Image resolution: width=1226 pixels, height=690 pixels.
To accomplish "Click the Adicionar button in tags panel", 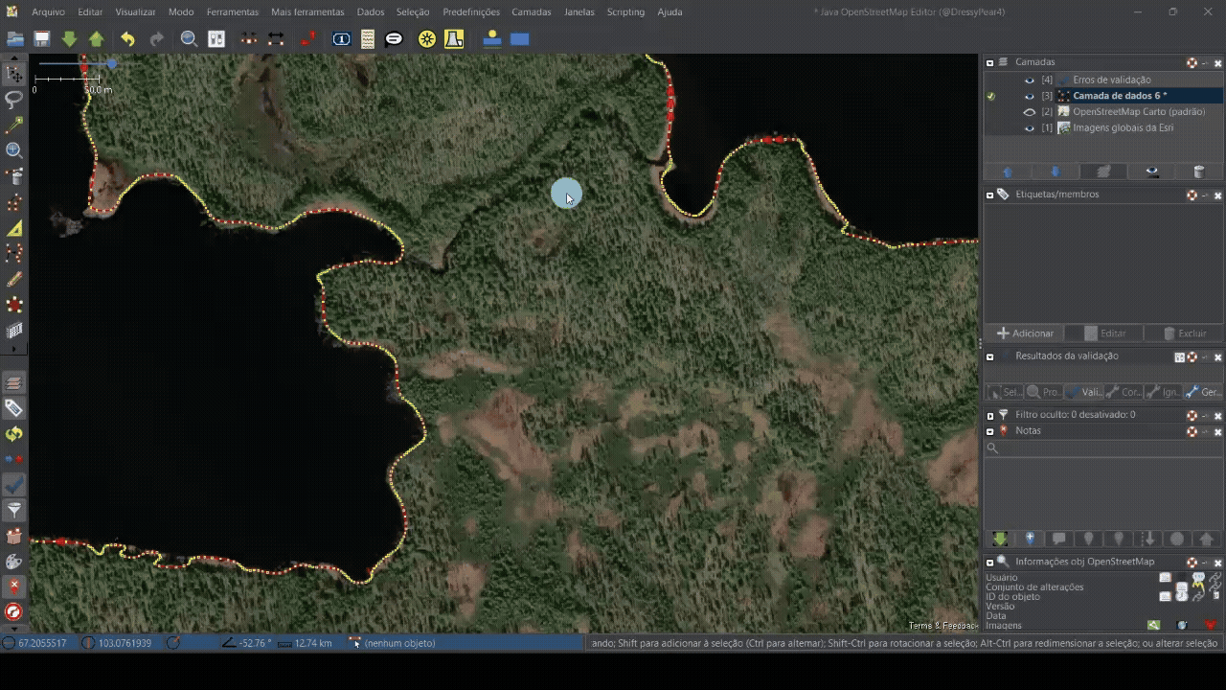I will (x=1026, y=333).
